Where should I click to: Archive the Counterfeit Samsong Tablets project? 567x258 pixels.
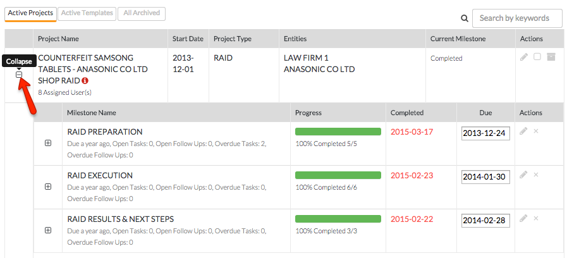(551, 57)
